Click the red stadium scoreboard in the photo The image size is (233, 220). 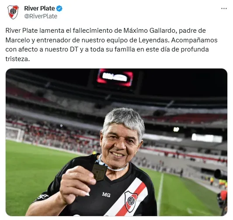115,77
